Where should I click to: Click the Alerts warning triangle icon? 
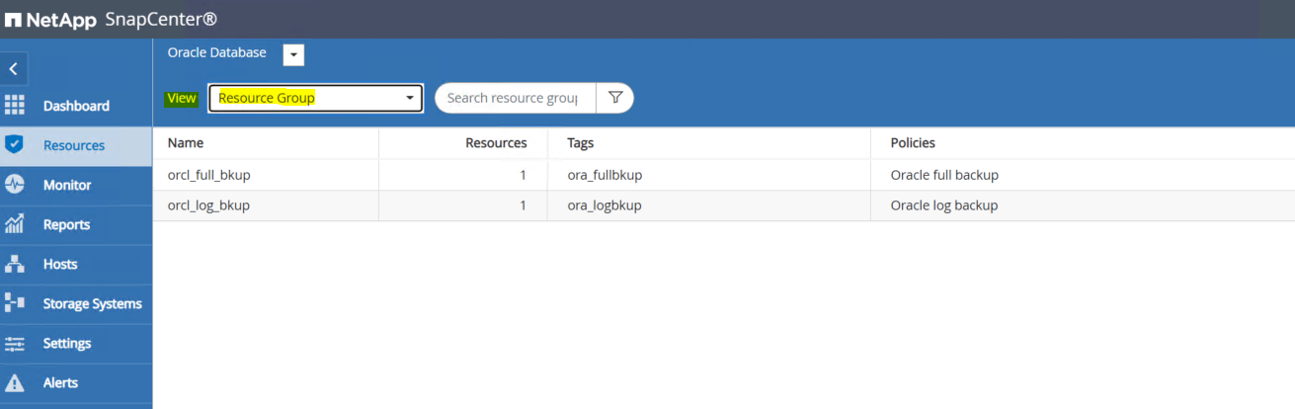(14, 382)
